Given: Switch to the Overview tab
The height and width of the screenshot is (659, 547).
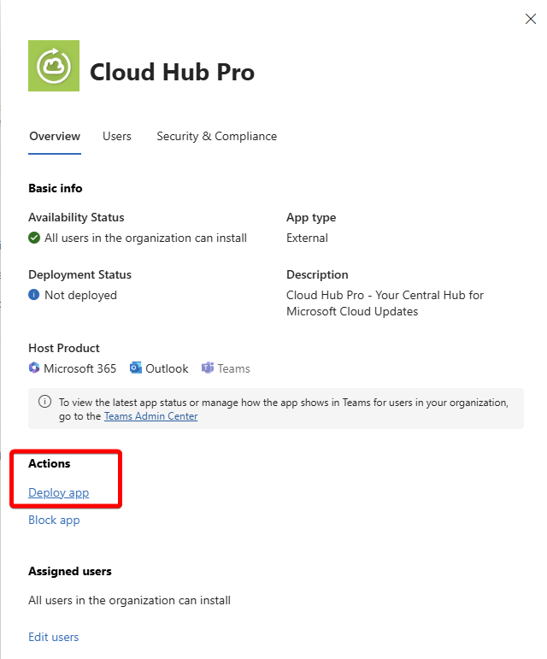Looking at the screenshot, I should coord(55,136).
